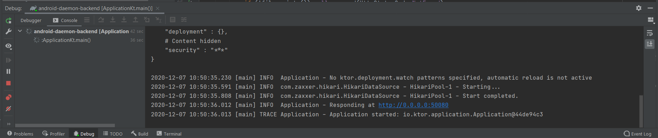
Task: Open View Breakpoints dialog
Action: [x=8, y=97]
